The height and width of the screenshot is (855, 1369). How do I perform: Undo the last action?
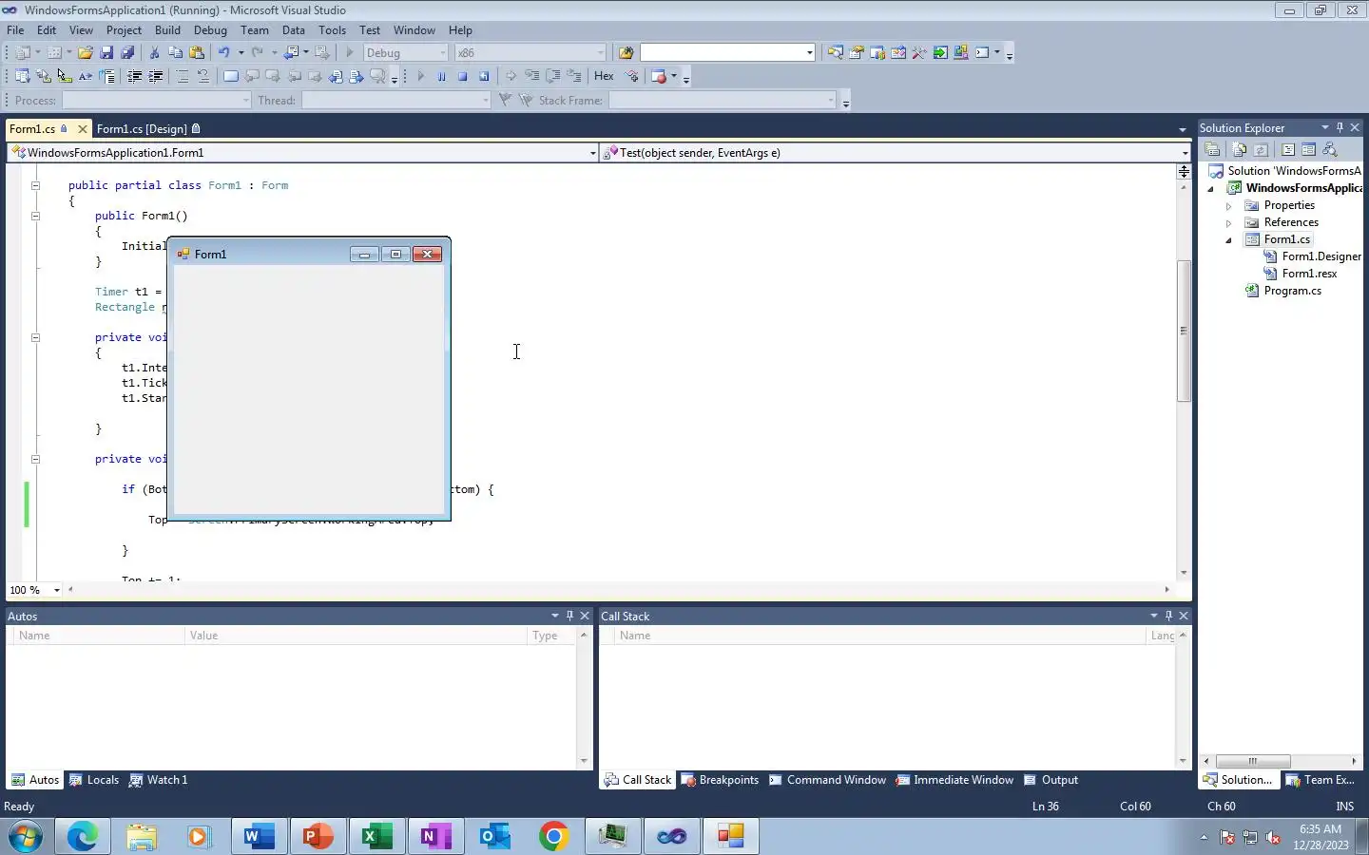[x=223, y=53]
